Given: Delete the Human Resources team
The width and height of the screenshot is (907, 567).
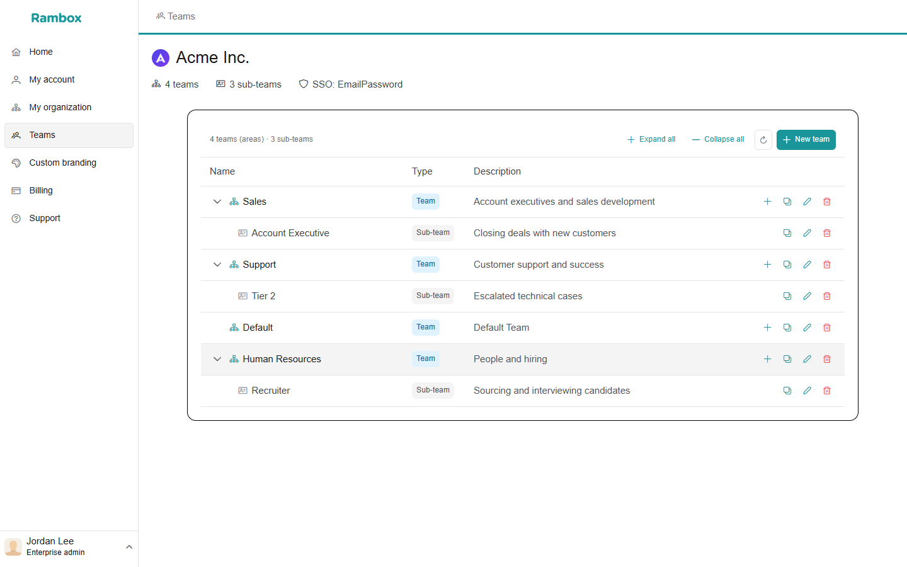Looking at the screenshot, I should tap(827, 359).
